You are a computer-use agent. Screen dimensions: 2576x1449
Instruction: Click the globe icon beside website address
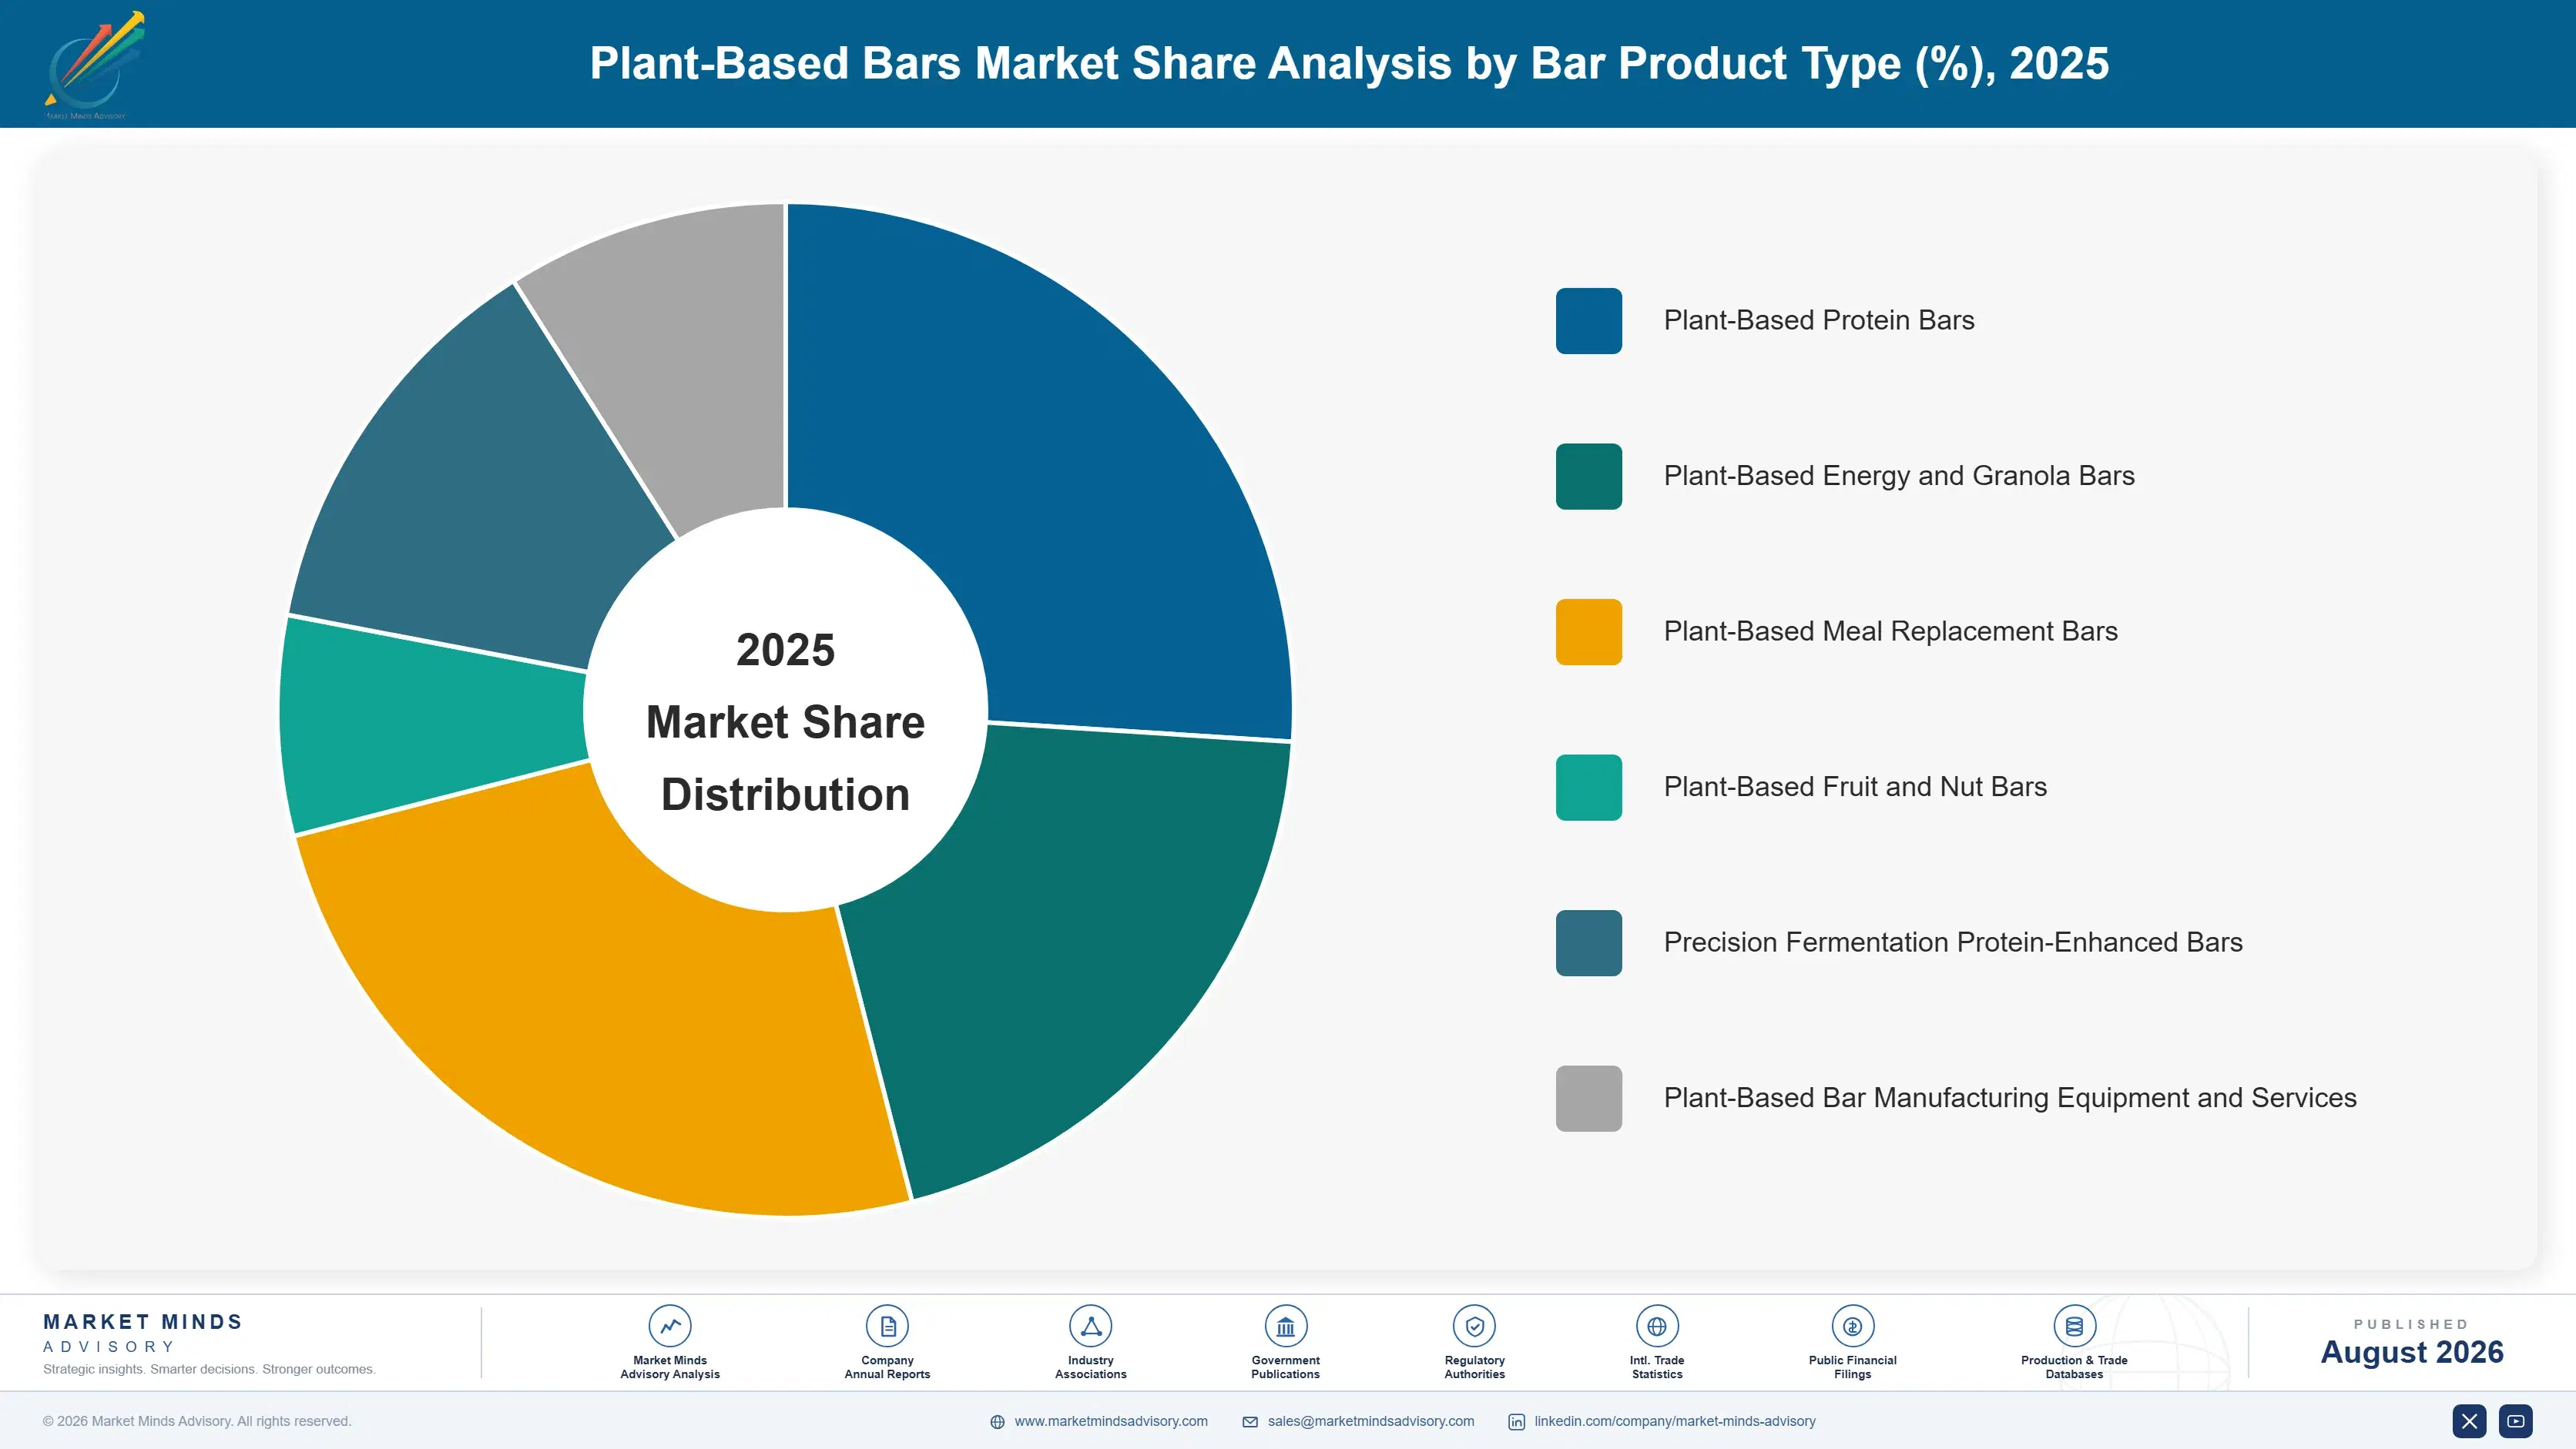(997, 1422)
